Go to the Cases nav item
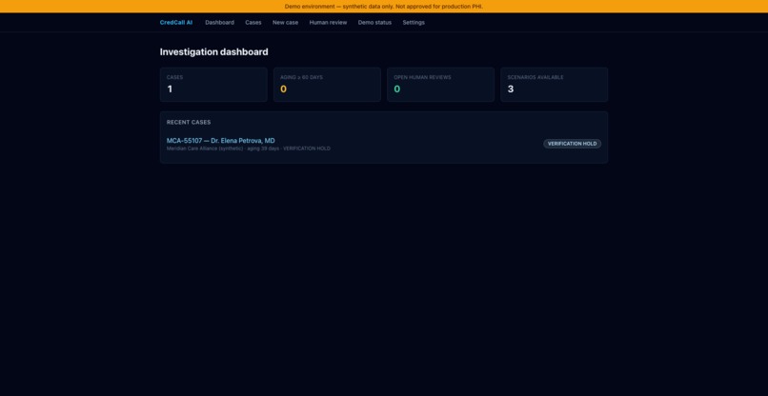The image size is (768, 396). tap(253, 23)
